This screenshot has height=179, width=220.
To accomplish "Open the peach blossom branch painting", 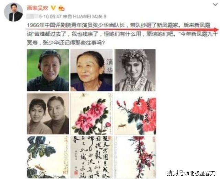I will pyautogui.click(x=135, y=157).
